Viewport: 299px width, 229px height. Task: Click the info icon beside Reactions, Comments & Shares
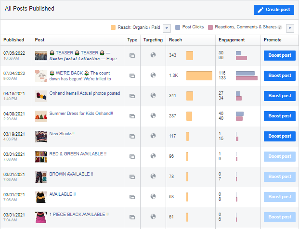click(x=280, y=27)
